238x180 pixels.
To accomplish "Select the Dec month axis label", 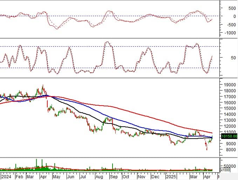I will point(155,176).
